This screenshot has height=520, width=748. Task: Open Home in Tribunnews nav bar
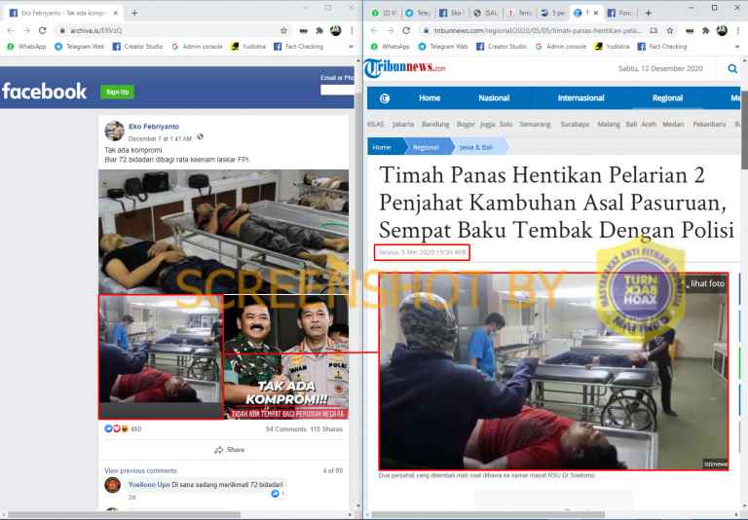coord(430,97)
